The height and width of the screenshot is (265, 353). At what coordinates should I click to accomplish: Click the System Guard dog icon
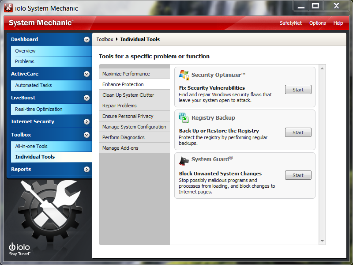coord(184,160)
